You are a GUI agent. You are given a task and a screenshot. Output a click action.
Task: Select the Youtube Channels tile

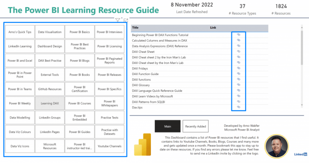pos(109,146)
